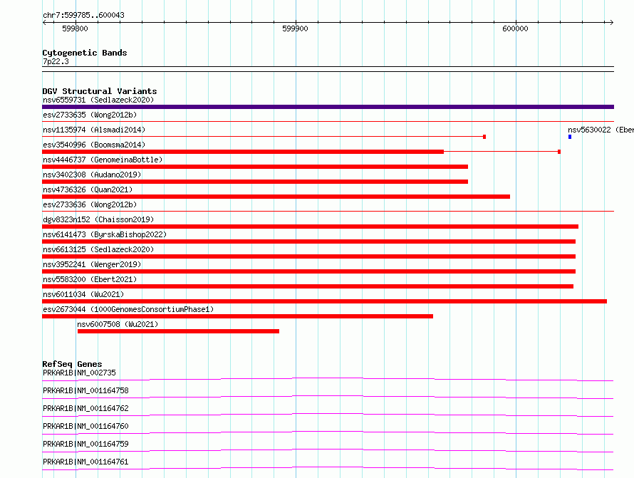
Task: Click variant label nsv6613125 (Sedlazeck2020)
Action: point(98,249)
